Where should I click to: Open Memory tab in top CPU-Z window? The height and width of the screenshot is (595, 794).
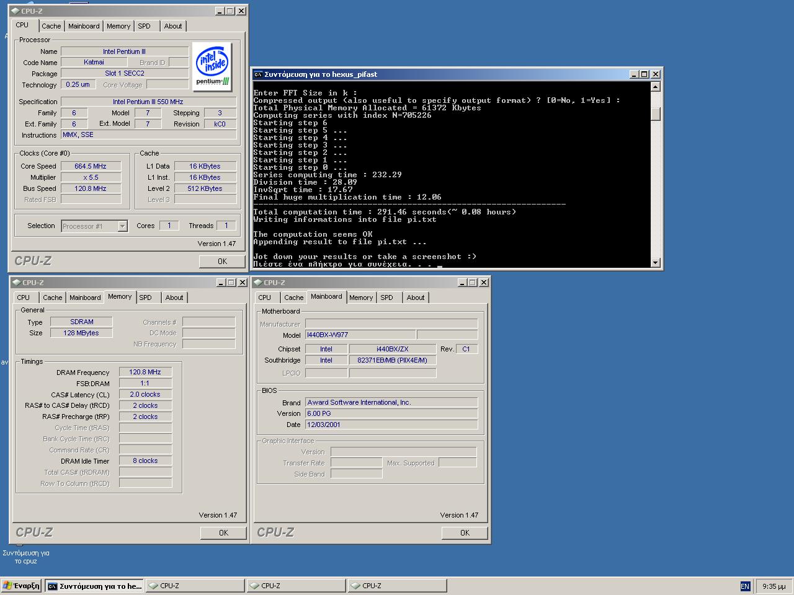[118, 26]
